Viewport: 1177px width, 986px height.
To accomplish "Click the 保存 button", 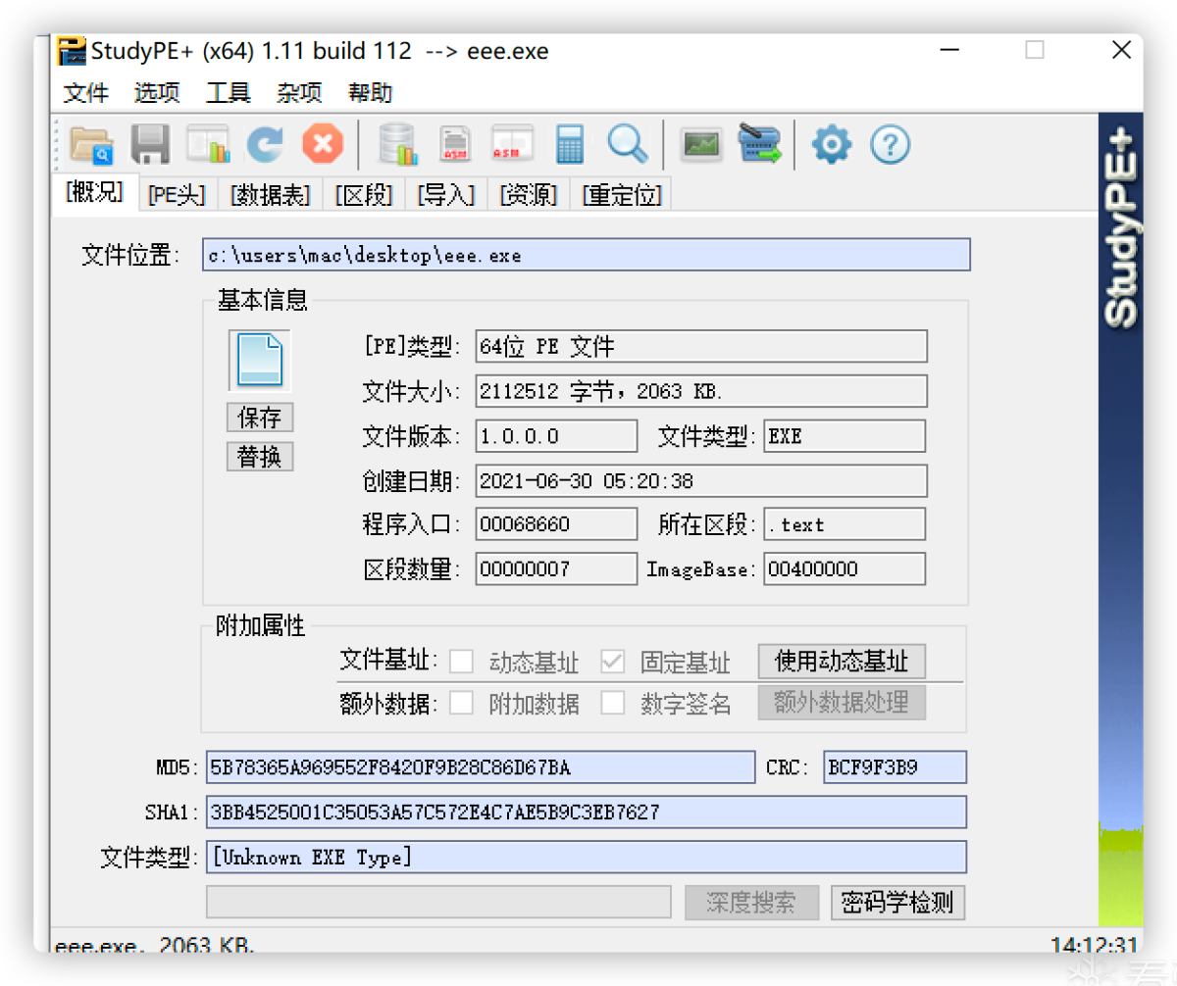I will [260, 417].
